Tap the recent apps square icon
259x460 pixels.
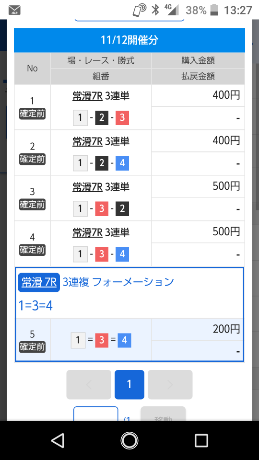point(201,440)
